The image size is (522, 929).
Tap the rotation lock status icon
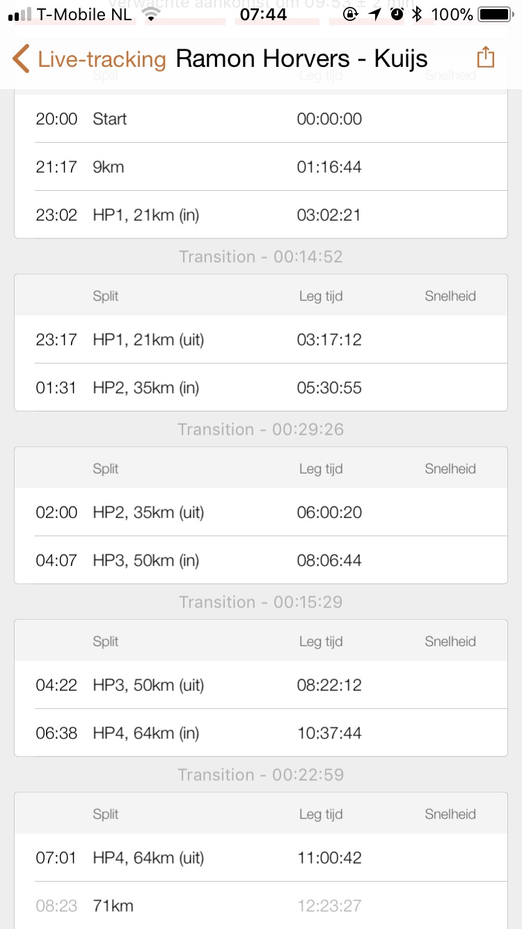352,14
